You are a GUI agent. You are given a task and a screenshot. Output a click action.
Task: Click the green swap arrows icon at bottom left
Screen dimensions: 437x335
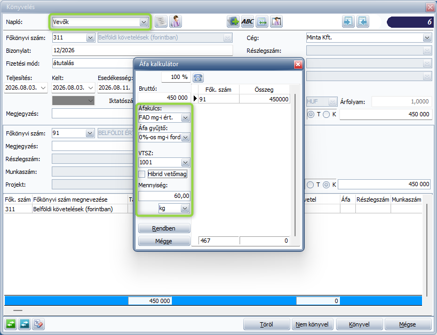pos(11,324)
